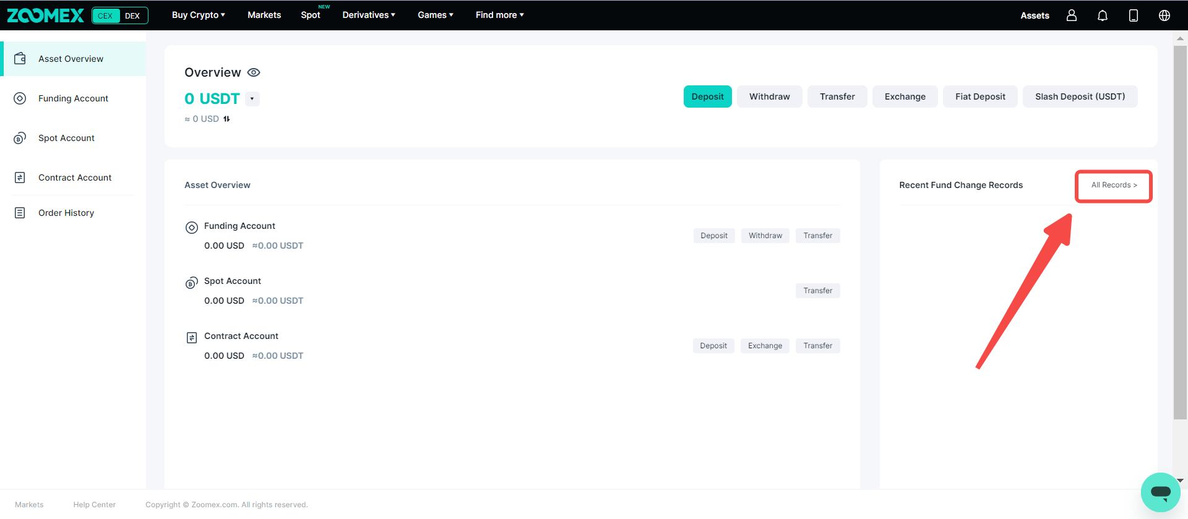This screenshot has width=1188, height=519.
Task: Expand the Derivatives dropdown menu
Action: 368,15
